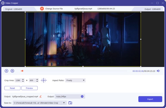Close the Video Cropper window
Viewport: 166px width, 108px height.
point(163,3)
